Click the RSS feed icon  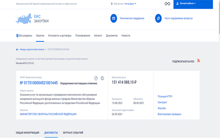199,61
